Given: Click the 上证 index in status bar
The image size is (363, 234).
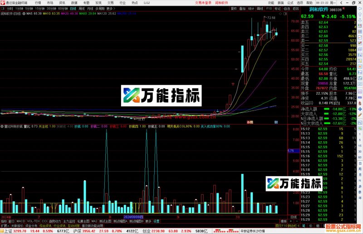Looking at the screenshot, I should point(9,231).
